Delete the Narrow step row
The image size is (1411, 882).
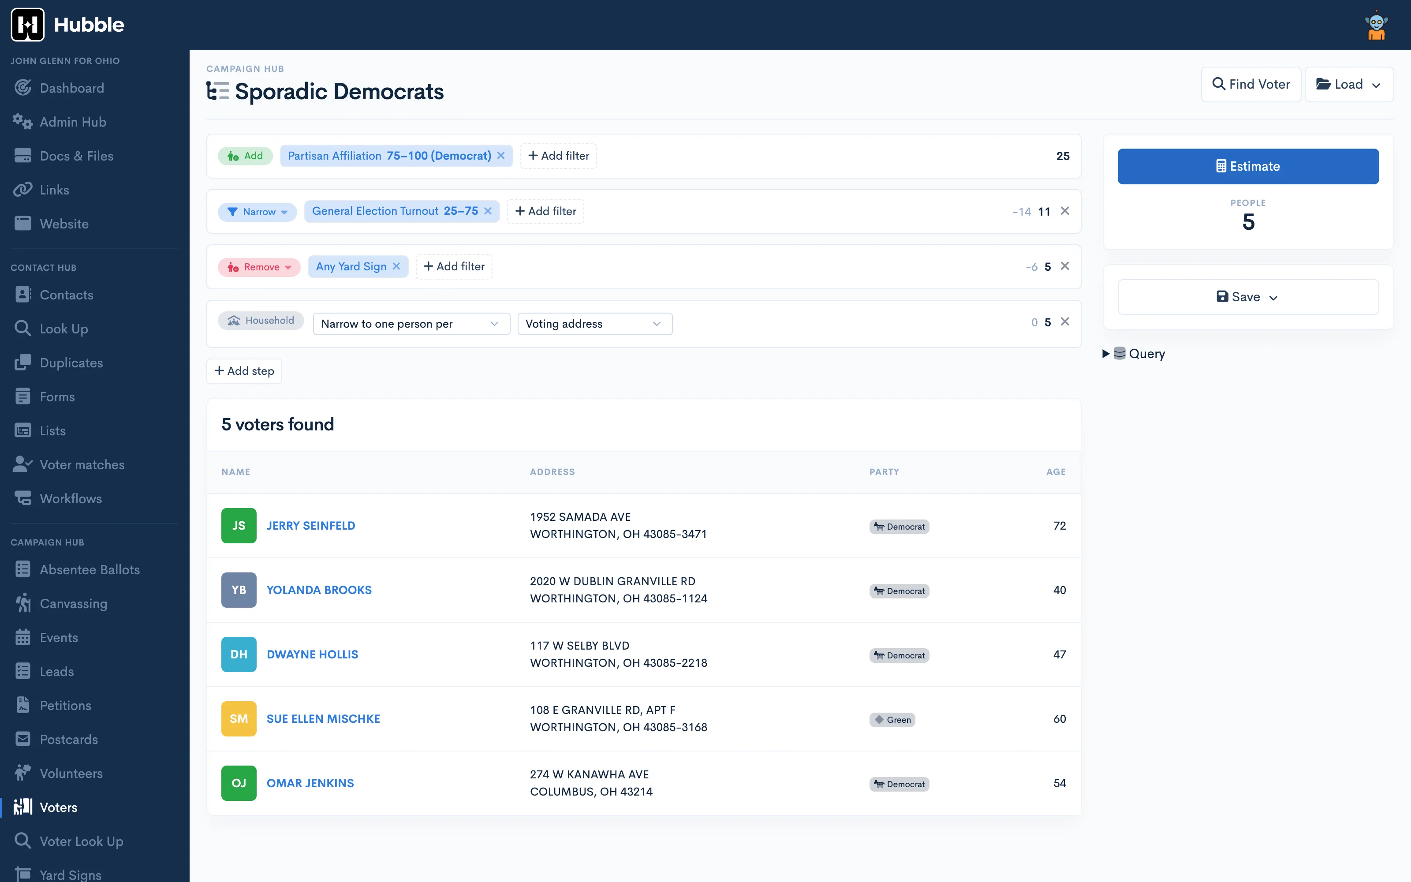[1065, 211]
